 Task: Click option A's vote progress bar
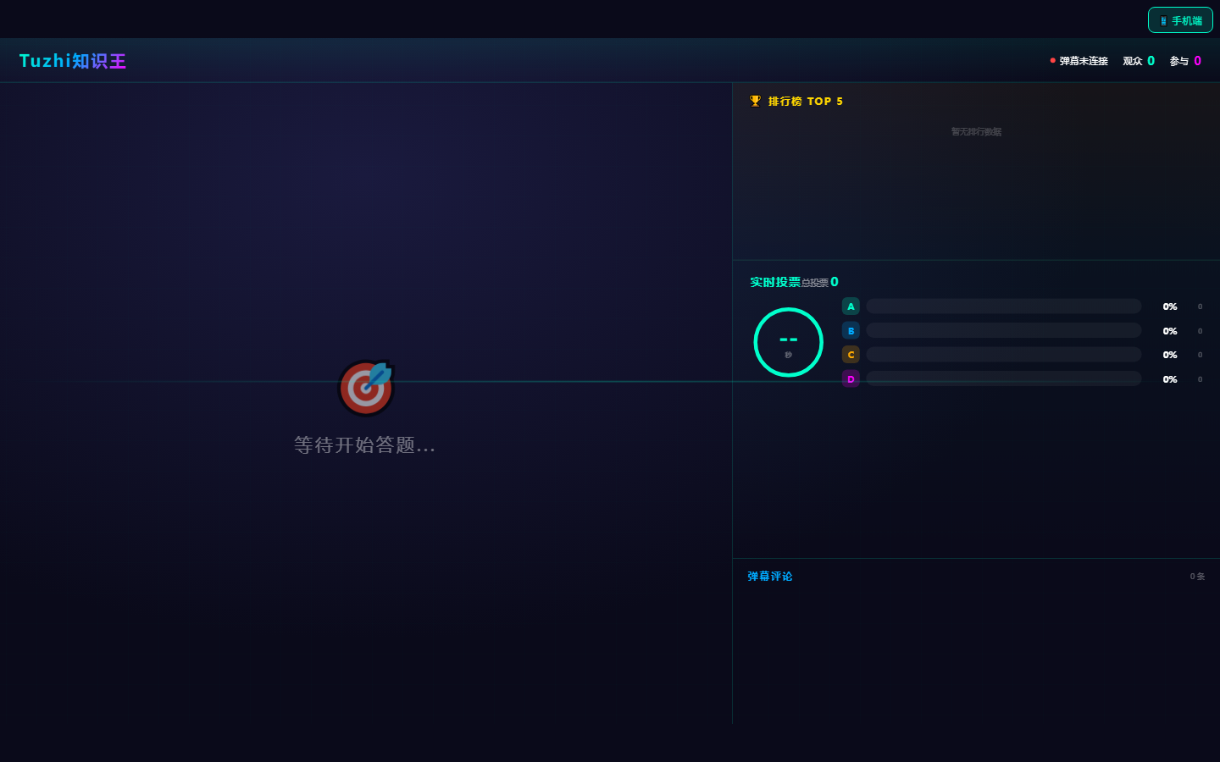pos(1004,306)
